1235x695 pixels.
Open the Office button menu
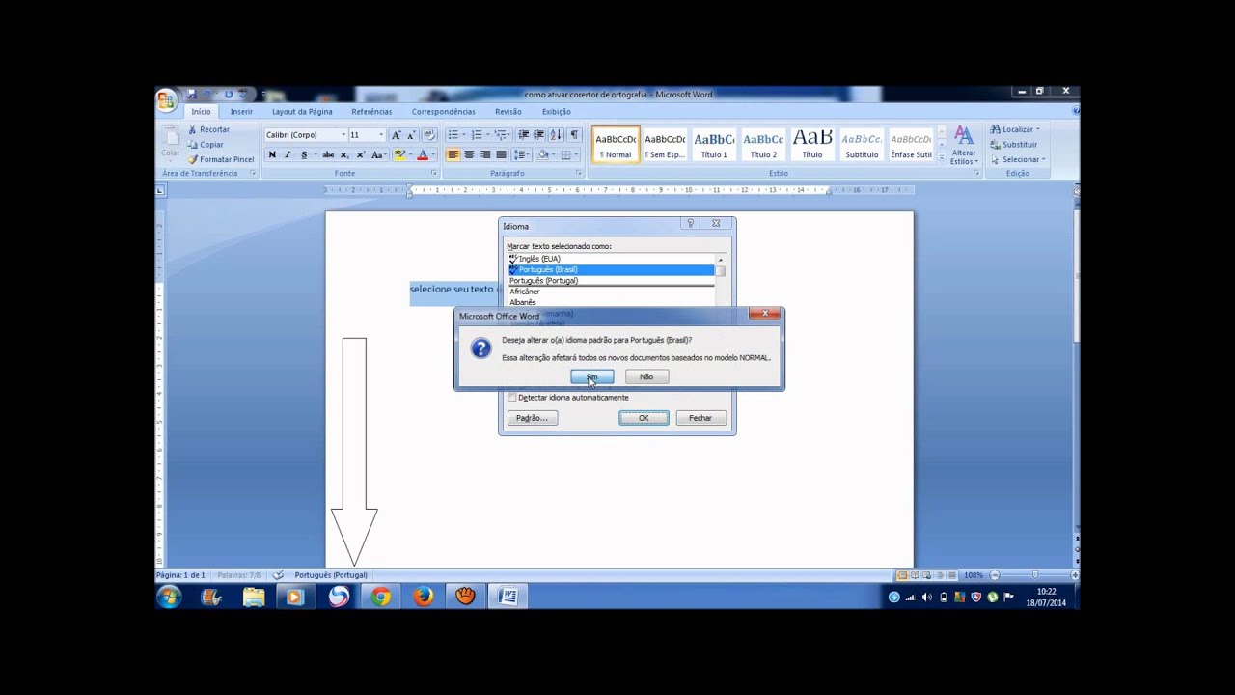(166, 99)
